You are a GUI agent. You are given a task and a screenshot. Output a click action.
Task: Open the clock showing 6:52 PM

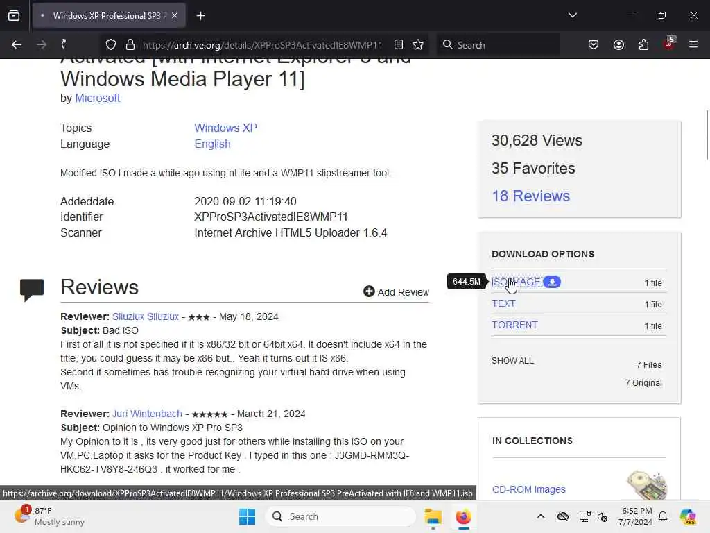point(636,516)
